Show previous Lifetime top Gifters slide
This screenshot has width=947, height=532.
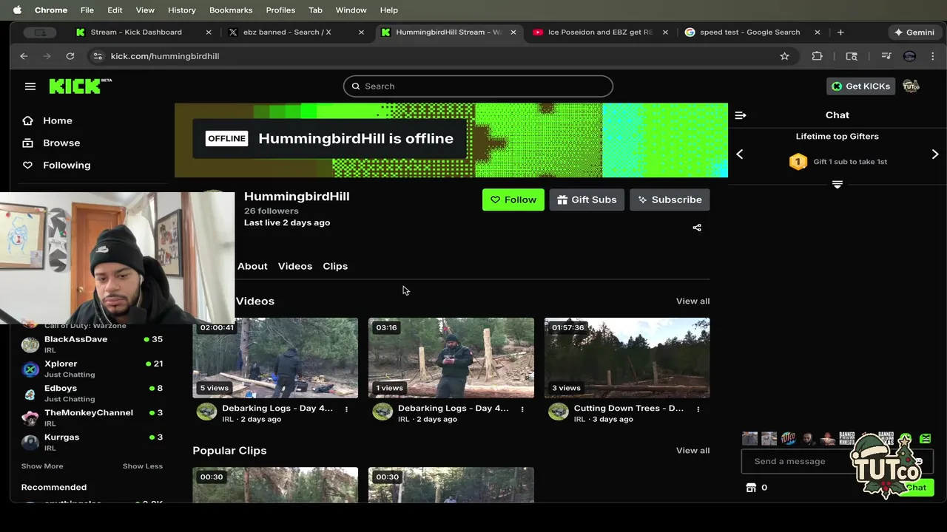pos(740,154)
